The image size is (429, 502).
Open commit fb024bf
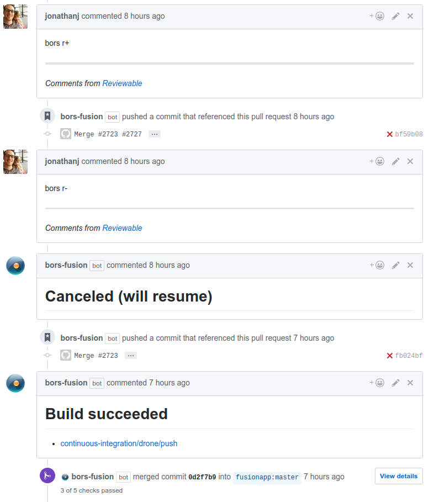[x=409, y=356]
